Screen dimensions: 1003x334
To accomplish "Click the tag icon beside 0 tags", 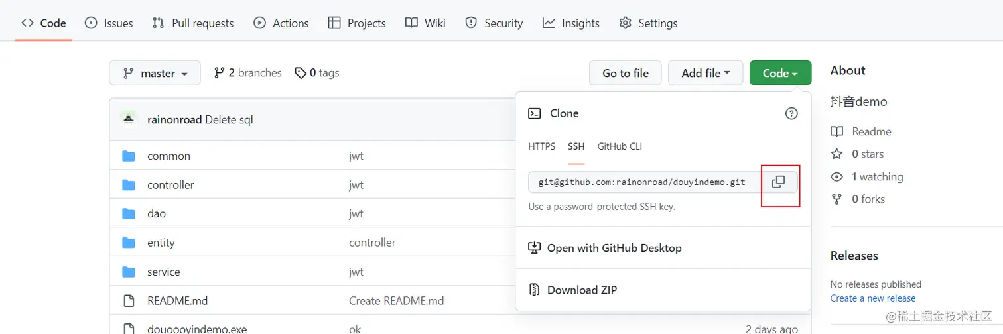I will pyautogui.click(x=301, y=73).
